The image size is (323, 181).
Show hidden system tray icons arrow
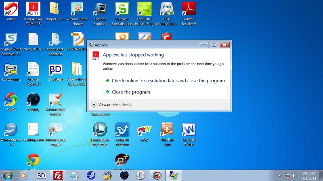coord(280,176)
